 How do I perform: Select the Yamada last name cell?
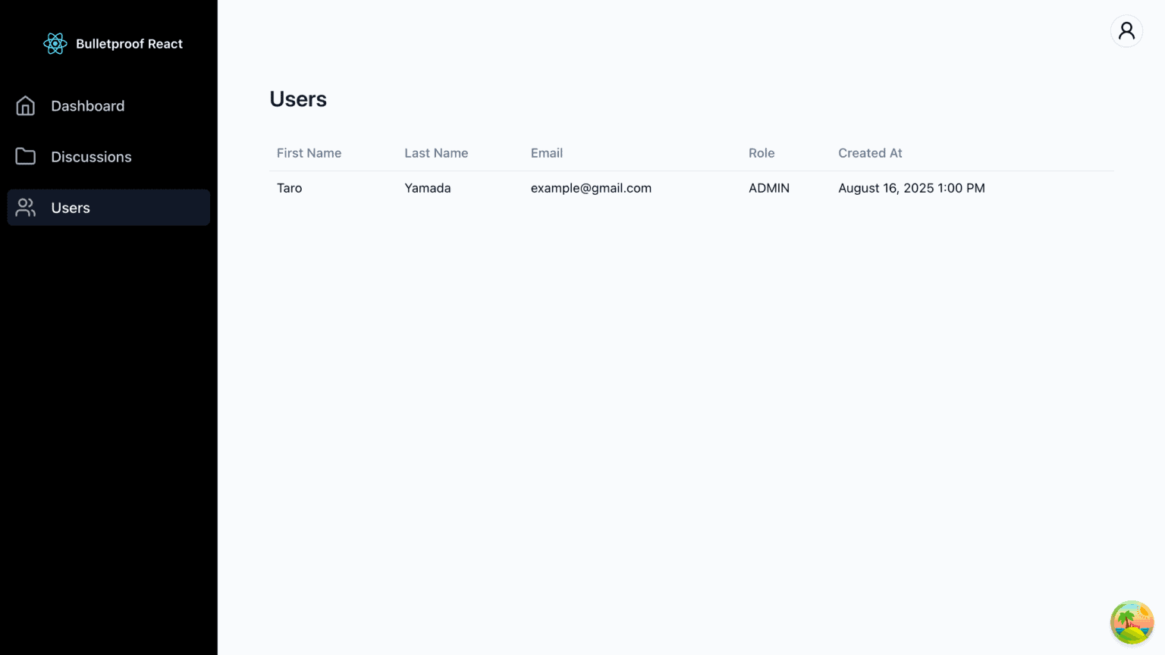click(428, 188)
